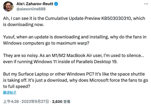The image size is (151, 107).
Task: Open the tweet's three-dot more options menu
Action: pyautogui.click(x=146, y=4)
